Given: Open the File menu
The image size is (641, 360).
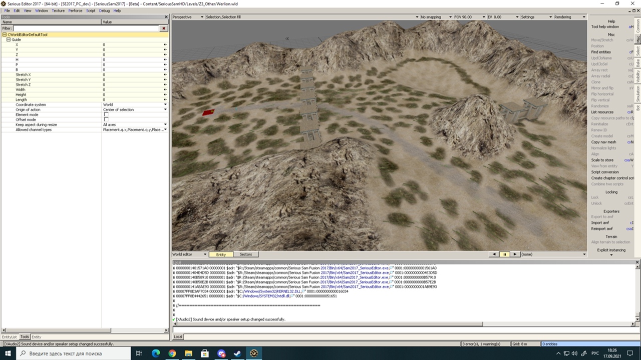Looking at the screenshot, I should coord(7,10).
